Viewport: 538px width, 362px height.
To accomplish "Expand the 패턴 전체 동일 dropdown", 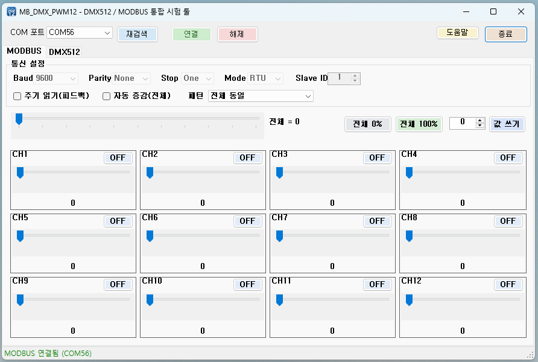I will tap(261, 96).
